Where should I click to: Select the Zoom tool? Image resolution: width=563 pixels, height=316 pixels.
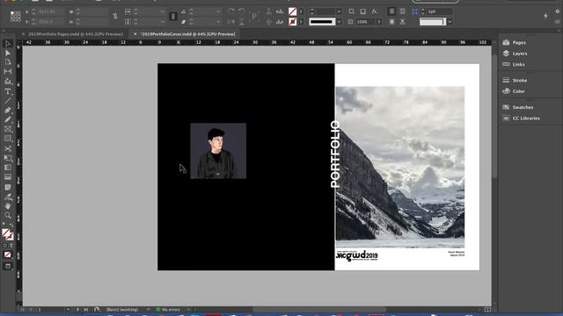(8, 215)
